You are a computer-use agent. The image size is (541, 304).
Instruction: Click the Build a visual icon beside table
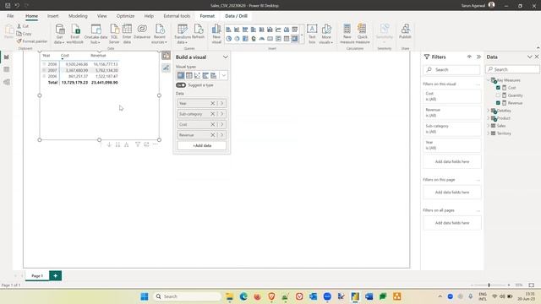coord(166,56)
